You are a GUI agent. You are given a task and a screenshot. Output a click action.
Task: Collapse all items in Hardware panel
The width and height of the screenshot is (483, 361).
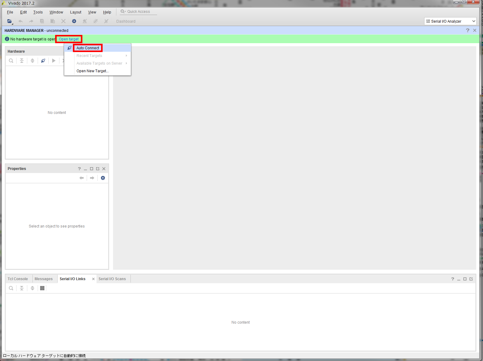[22, 61]
